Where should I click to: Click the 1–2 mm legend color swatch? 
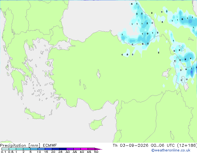(20, 149)
